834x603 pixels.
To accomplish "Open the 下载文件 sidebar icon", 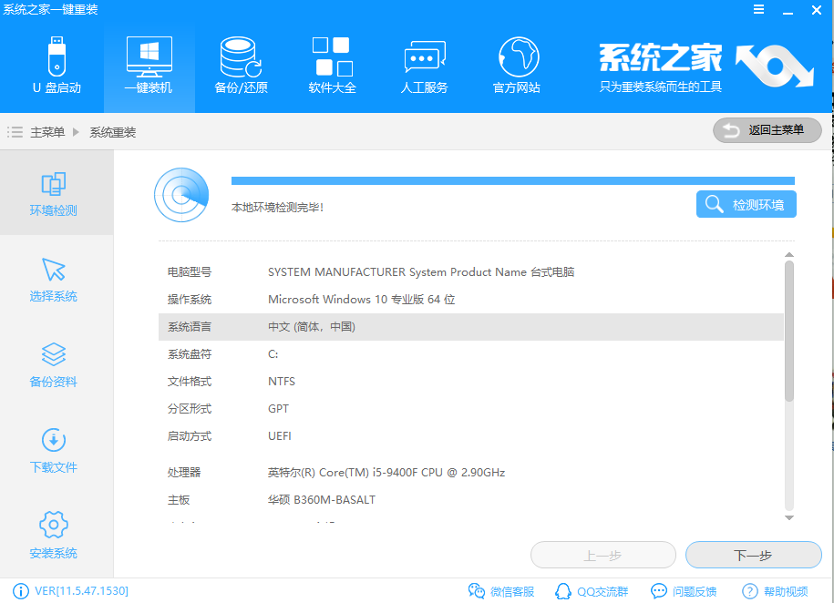I will (x=53, y=448).
